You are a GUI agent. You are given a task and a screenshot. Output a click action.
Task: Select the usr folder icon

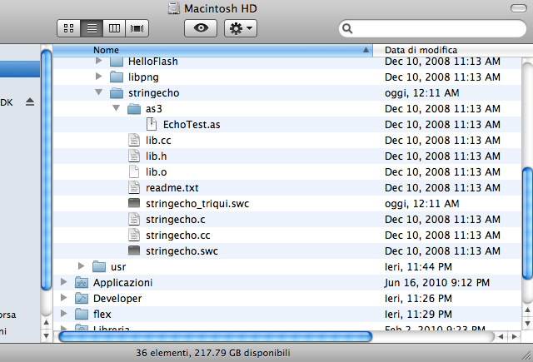click(x=99, y=266)
